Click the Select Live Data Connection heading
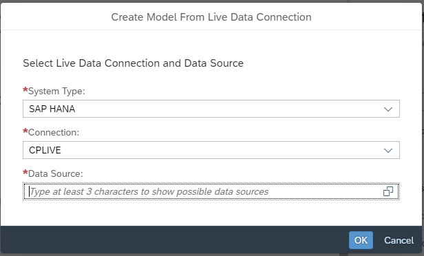The width and height of the screenshot is (424, 256). pos(133,63)
